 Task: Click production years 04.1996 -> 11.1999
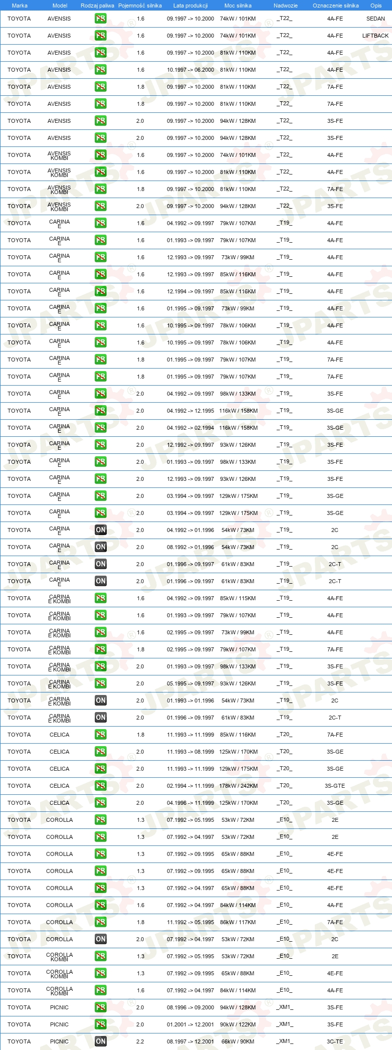[190, 803]
